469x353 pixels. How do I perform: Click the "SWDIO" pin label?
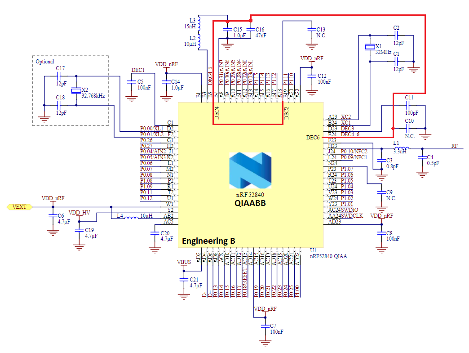[350, 210]
